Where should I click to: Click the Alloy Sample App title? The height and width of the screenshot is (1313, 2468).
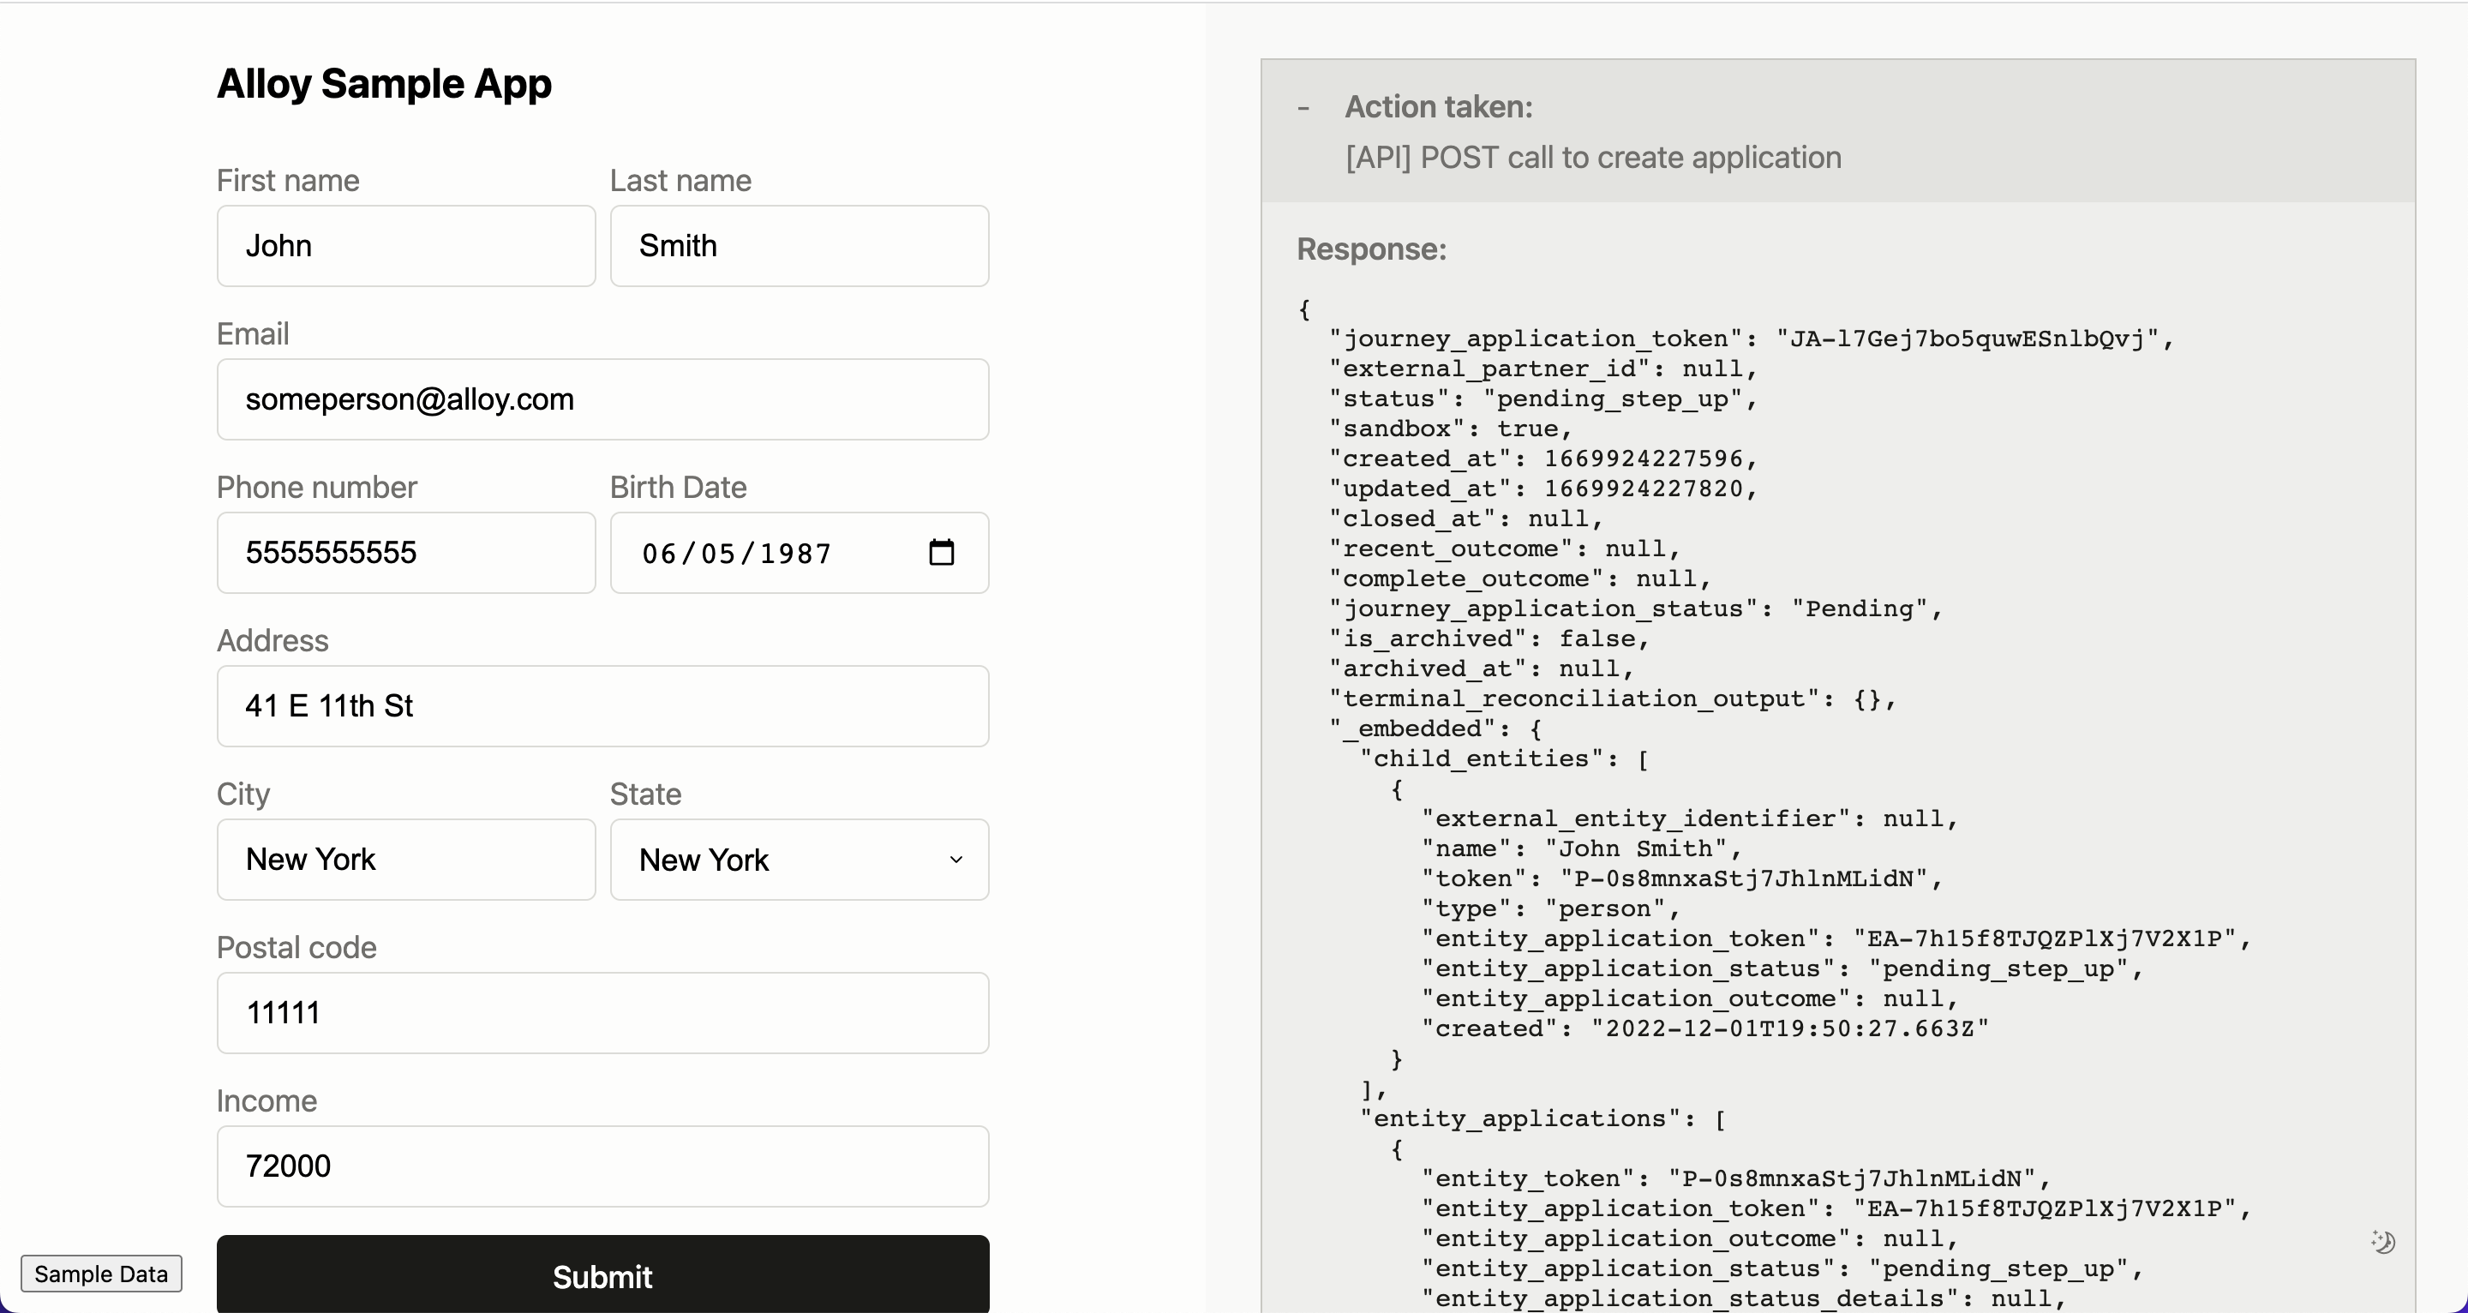pos(384,83)
